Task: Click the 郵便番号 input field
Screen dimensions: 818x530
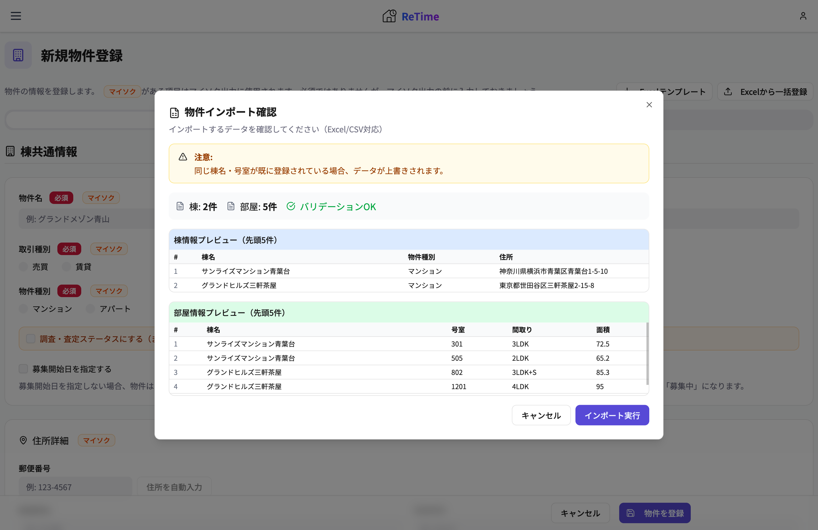Action: (x=76, y=487)
